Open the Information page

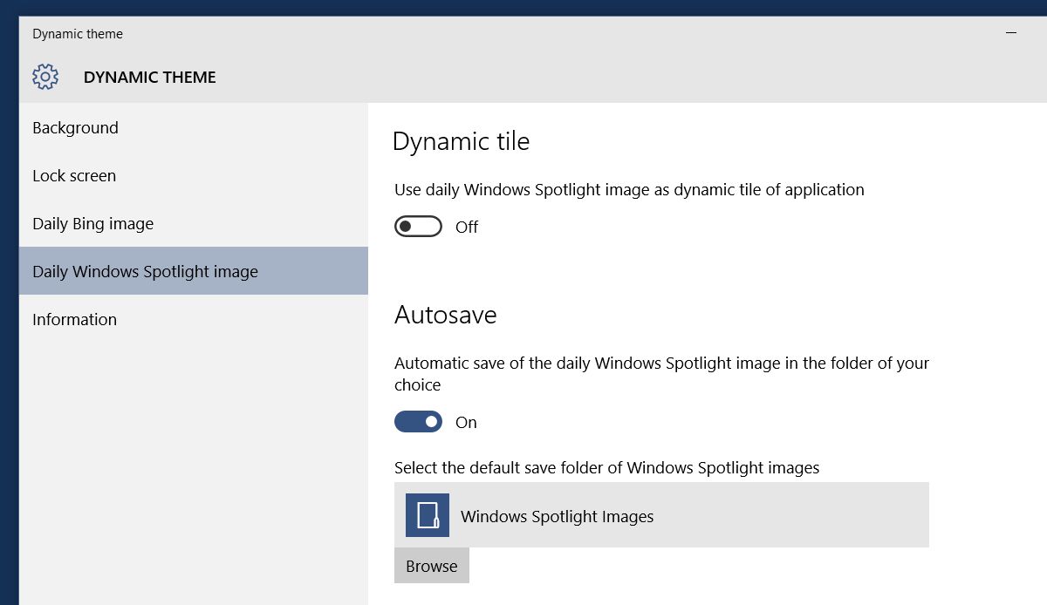[194, 319]
